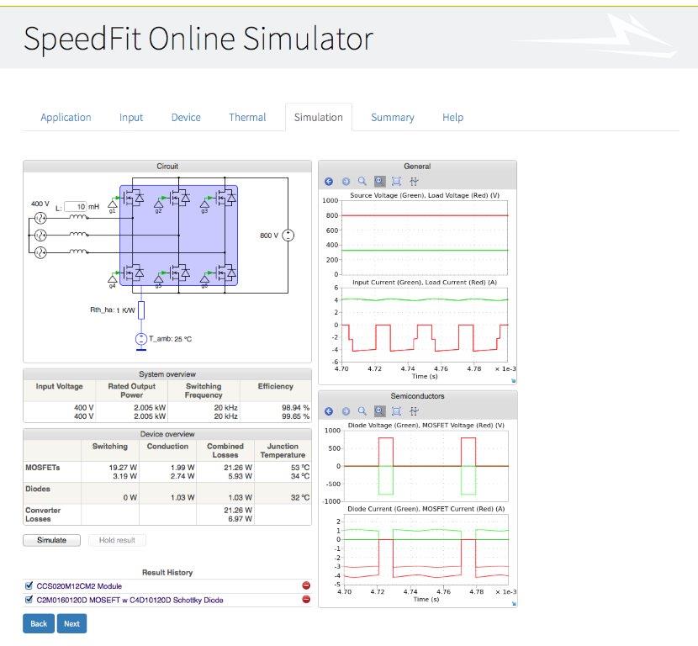
Task: Select zoom magnifier in Semiconductors scope toolbar
Action: coord(362,411)
